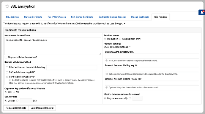Open the SSL Settings tab
The width and height of the screenshot is (205, 114).
12,17
